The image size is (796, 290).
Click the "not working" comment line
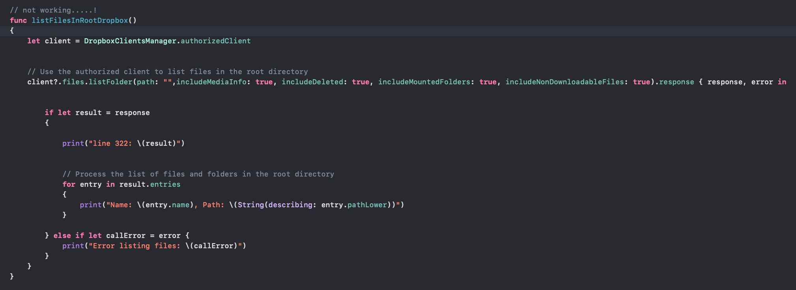[x=53, y=10]
